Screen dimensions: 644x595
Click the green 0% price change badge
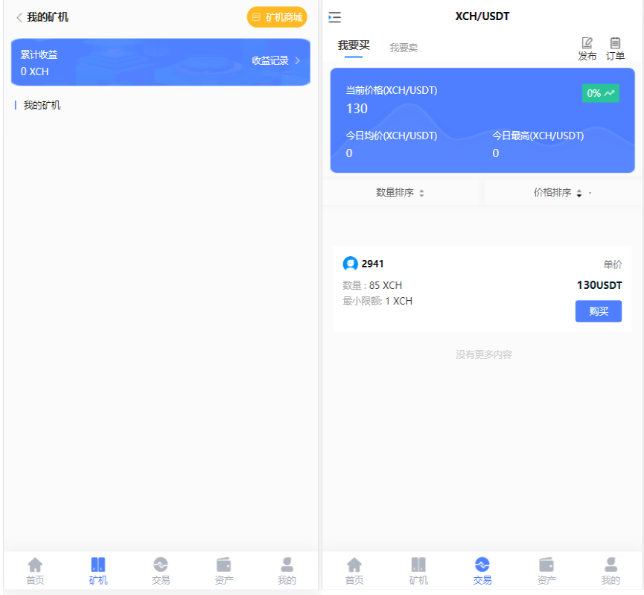pos(600,93)
